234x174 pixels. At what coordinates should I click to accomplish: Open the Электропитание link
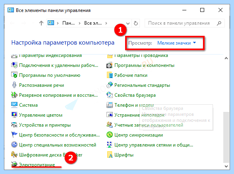[x=37, y=165]
